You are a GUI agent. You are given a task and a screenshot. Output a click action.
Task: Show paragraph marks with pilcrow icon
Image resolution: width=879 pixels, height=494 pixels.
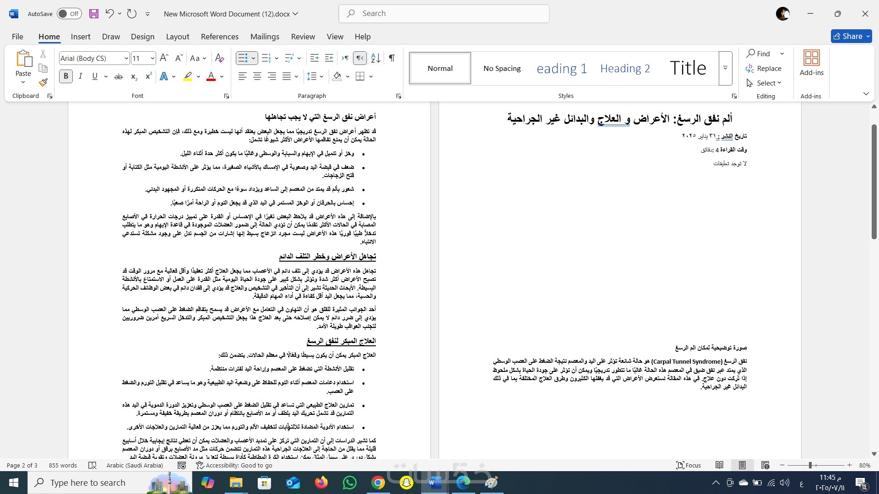[392, 58]
